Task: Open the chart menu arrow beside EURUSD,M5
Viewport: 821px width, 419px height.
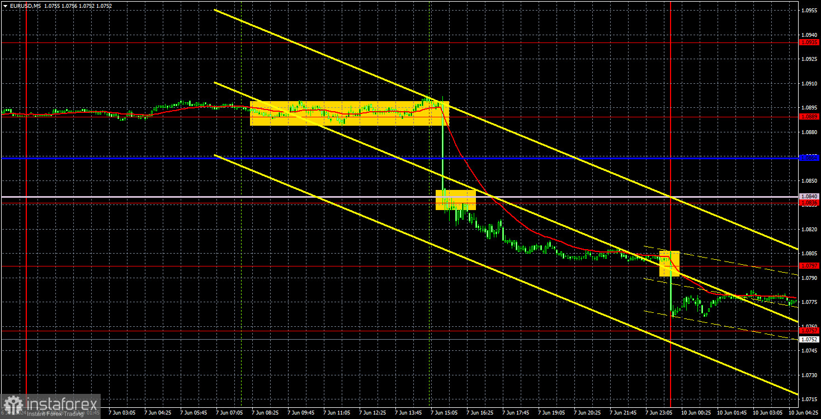Action: (x=4, y=6)
